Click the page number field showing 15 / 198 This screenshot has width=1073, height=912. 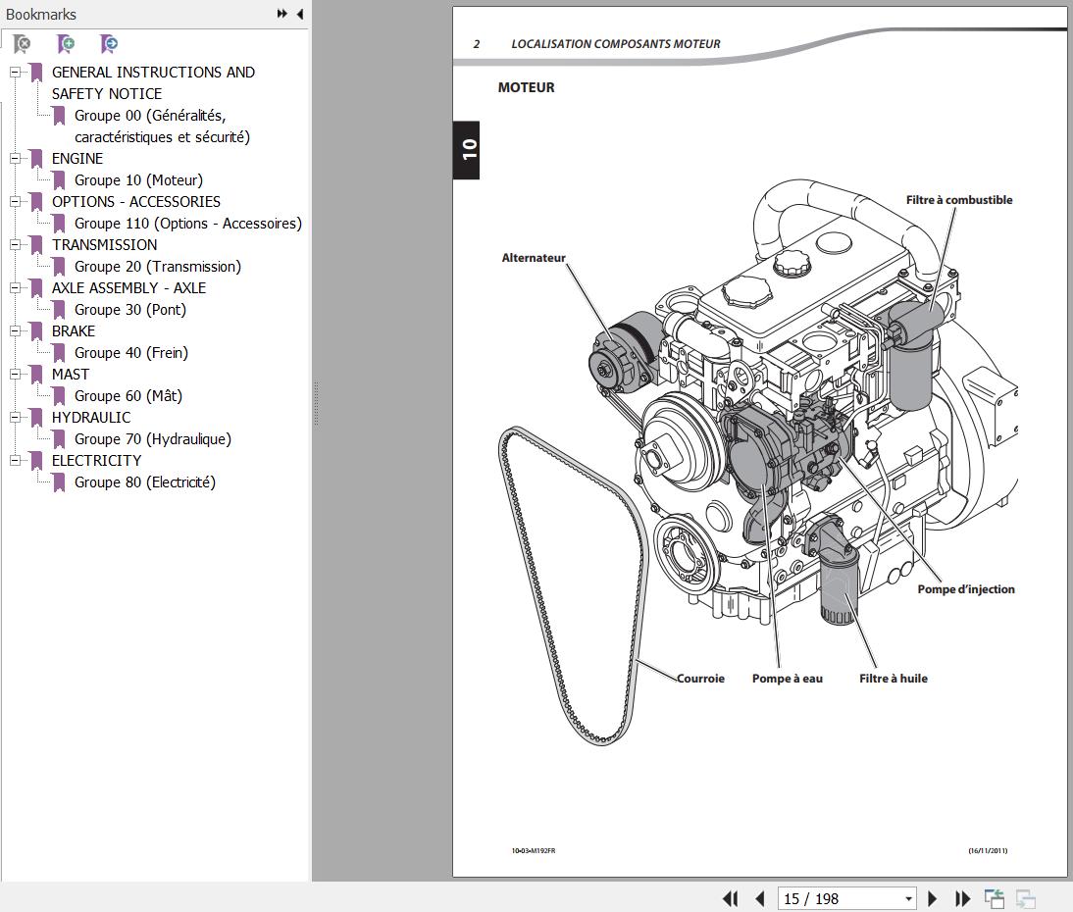[x=839, y=898]
